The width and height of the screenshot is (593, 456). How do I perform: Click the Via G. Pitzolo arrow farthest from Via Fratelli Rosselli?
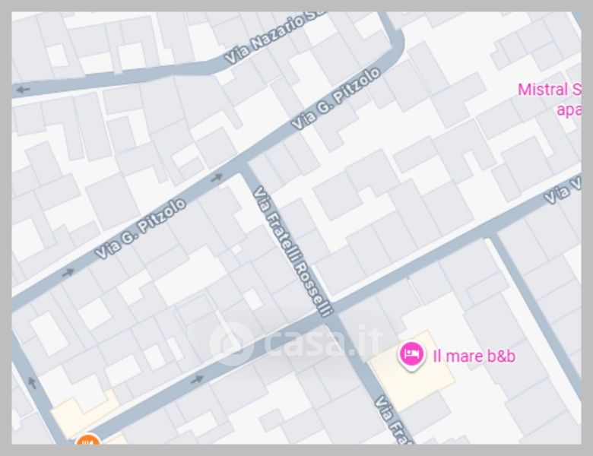pyautogui.click(x=68, y=272)
